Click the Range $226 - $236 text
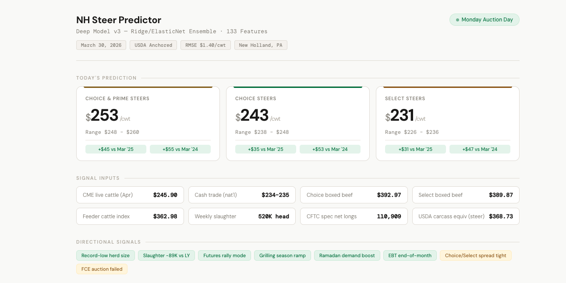The image size is (566, 283). (412, 132)
